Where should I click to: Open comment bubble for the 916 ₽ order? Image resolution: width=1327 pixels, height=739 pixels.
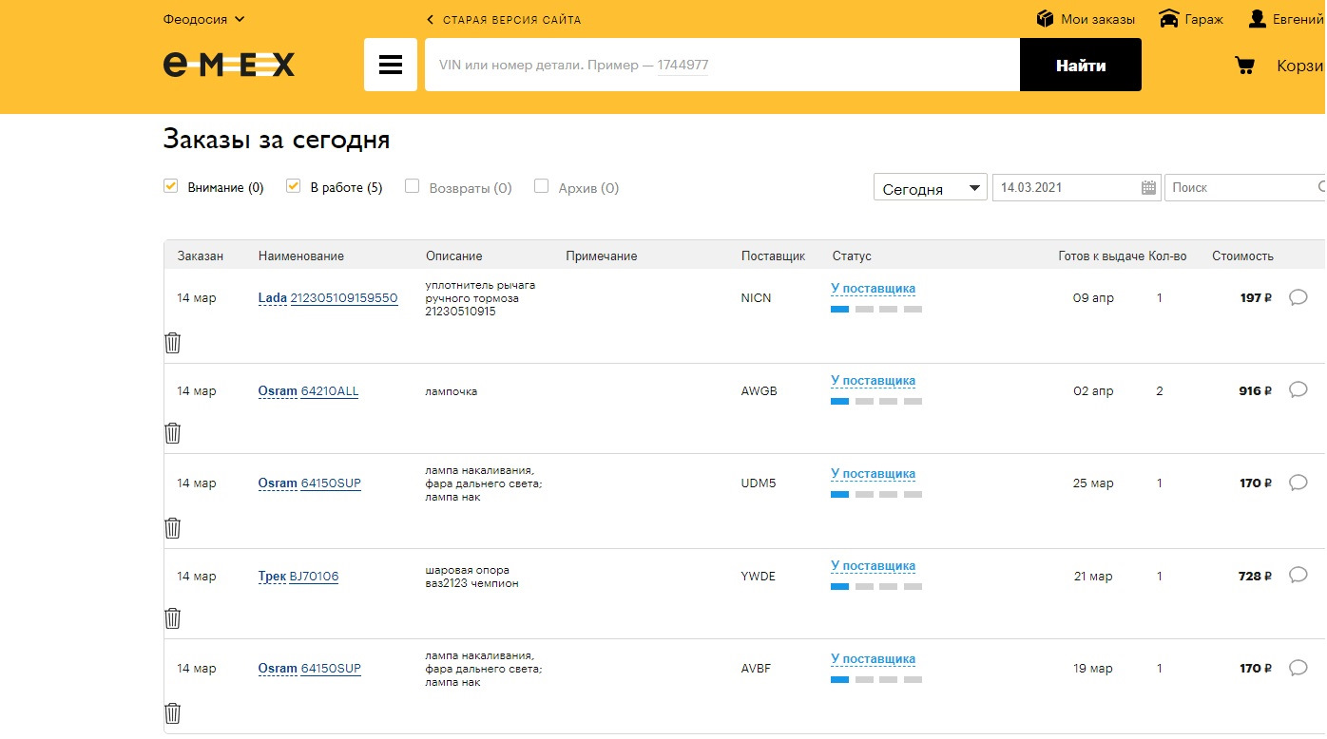1298,389
